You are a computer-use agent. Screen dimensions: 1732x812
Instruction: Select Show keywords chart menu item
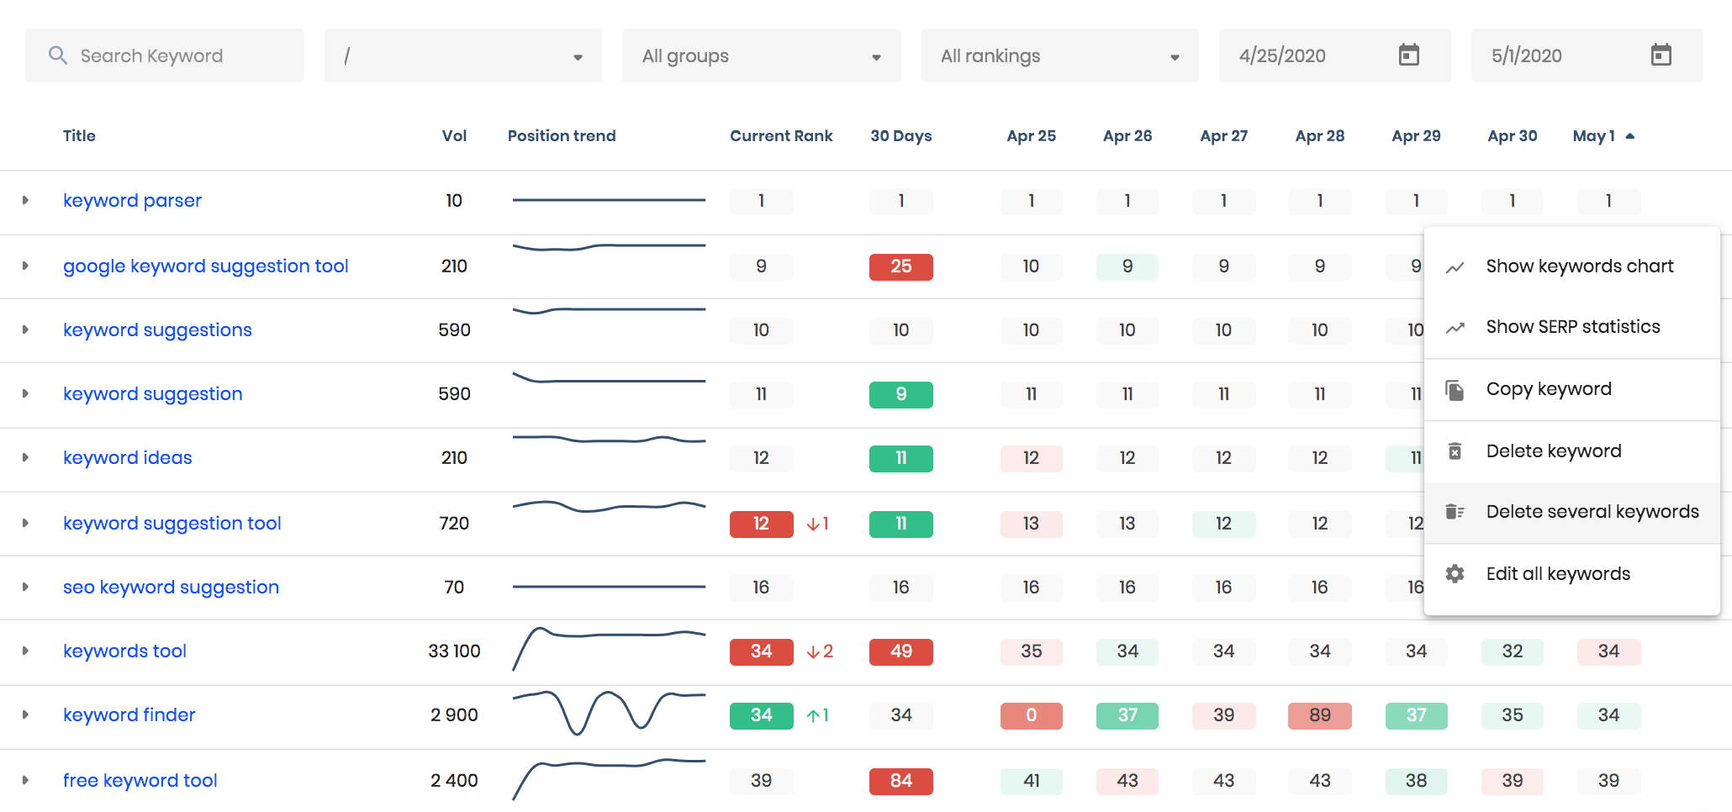pyautogui.click(x=1571, y=266)
